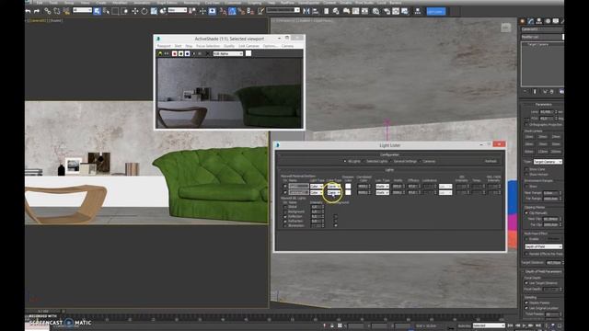This screenshot has width=589, height=331.
Task: Open Focus Selection in ActiveShade menu bar
Action: (x=208, y=46)
